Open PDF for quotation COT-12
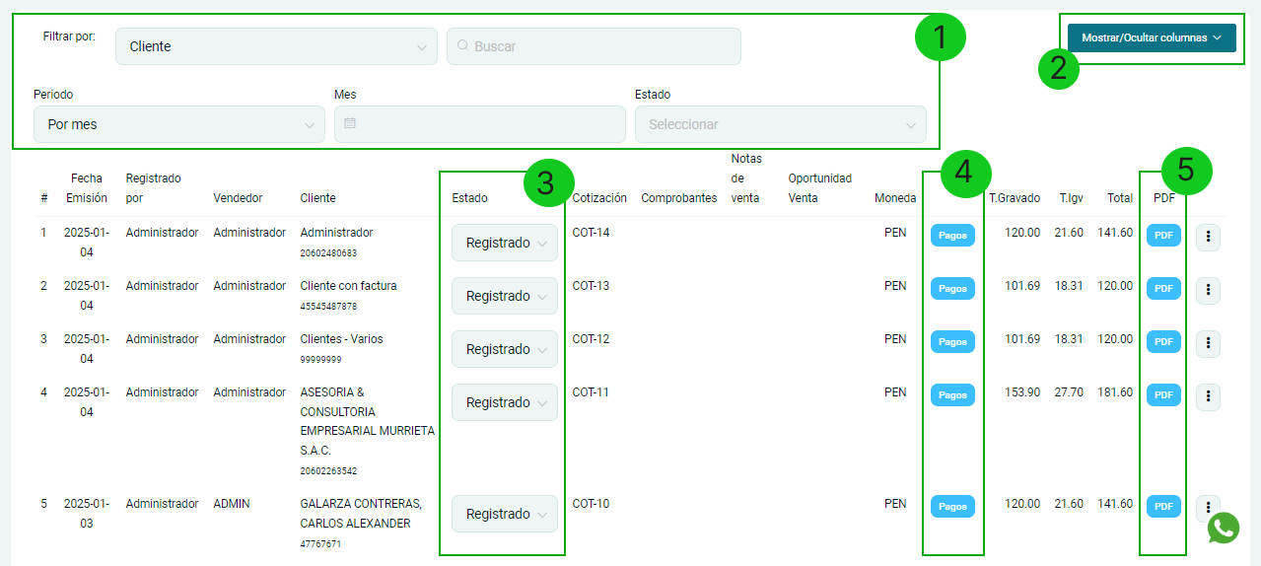Screen dimensions: 1261x566 (x=1163, y=342)
